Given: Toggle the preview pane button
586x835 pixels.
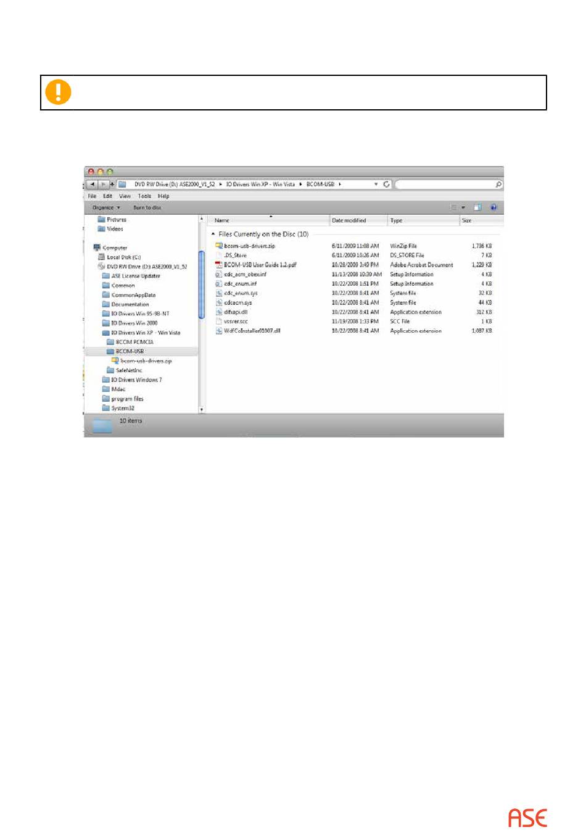Looking at the screenshot, I should 477,207.
